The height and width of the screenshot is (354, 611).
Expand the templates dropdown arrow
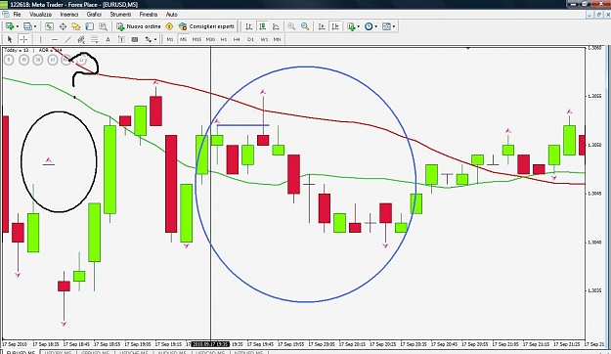tap(394, 26)
